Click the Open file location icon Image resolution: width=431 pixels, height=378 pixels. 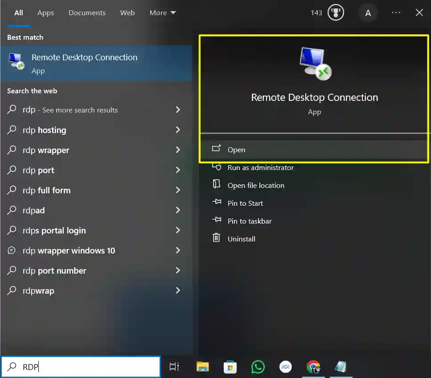[x=217, y=184]
